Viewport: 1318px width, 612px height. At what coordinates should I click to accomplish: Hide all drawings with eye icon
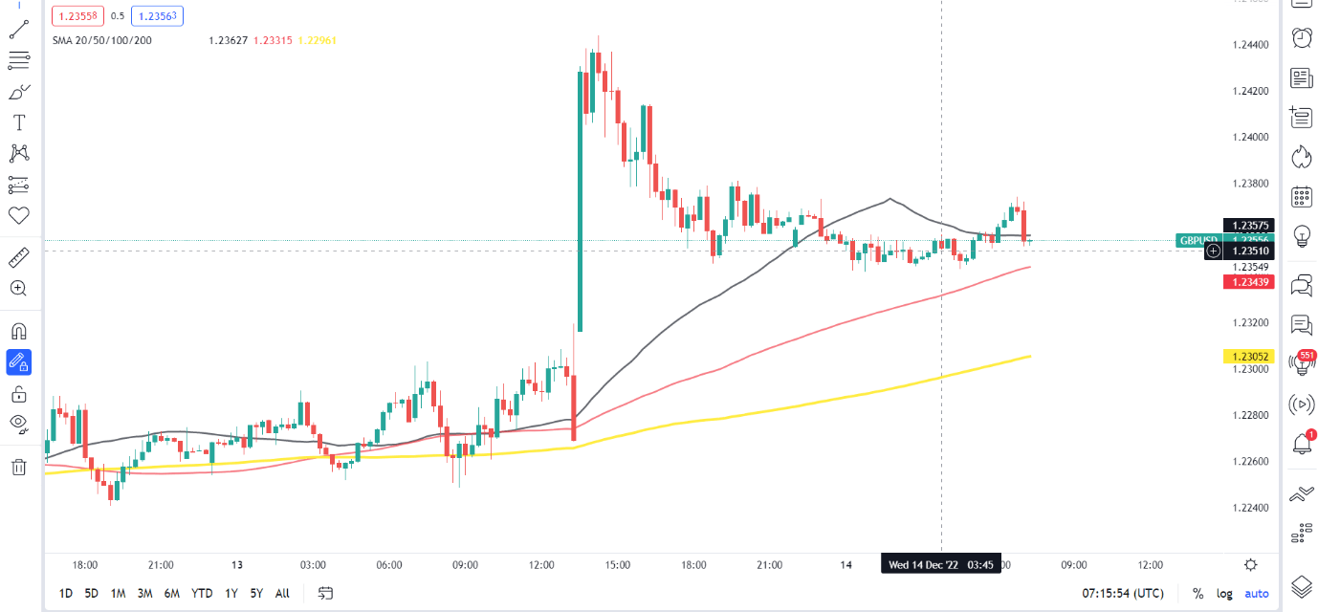click(x=18, y=424)
